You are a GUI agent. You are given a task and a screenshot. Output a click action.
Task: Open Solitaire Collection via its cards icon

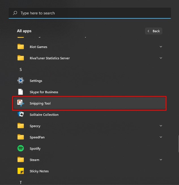tap(21, 114)
